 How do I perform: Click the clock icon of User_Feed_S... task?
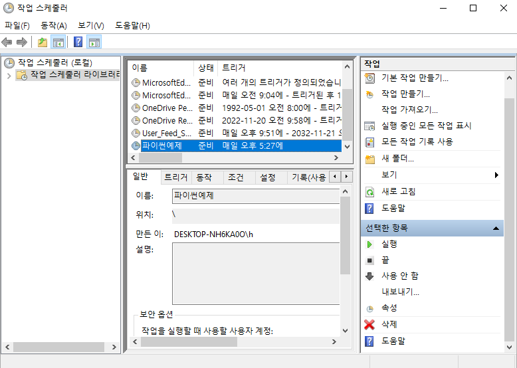[x=136, y=133]
